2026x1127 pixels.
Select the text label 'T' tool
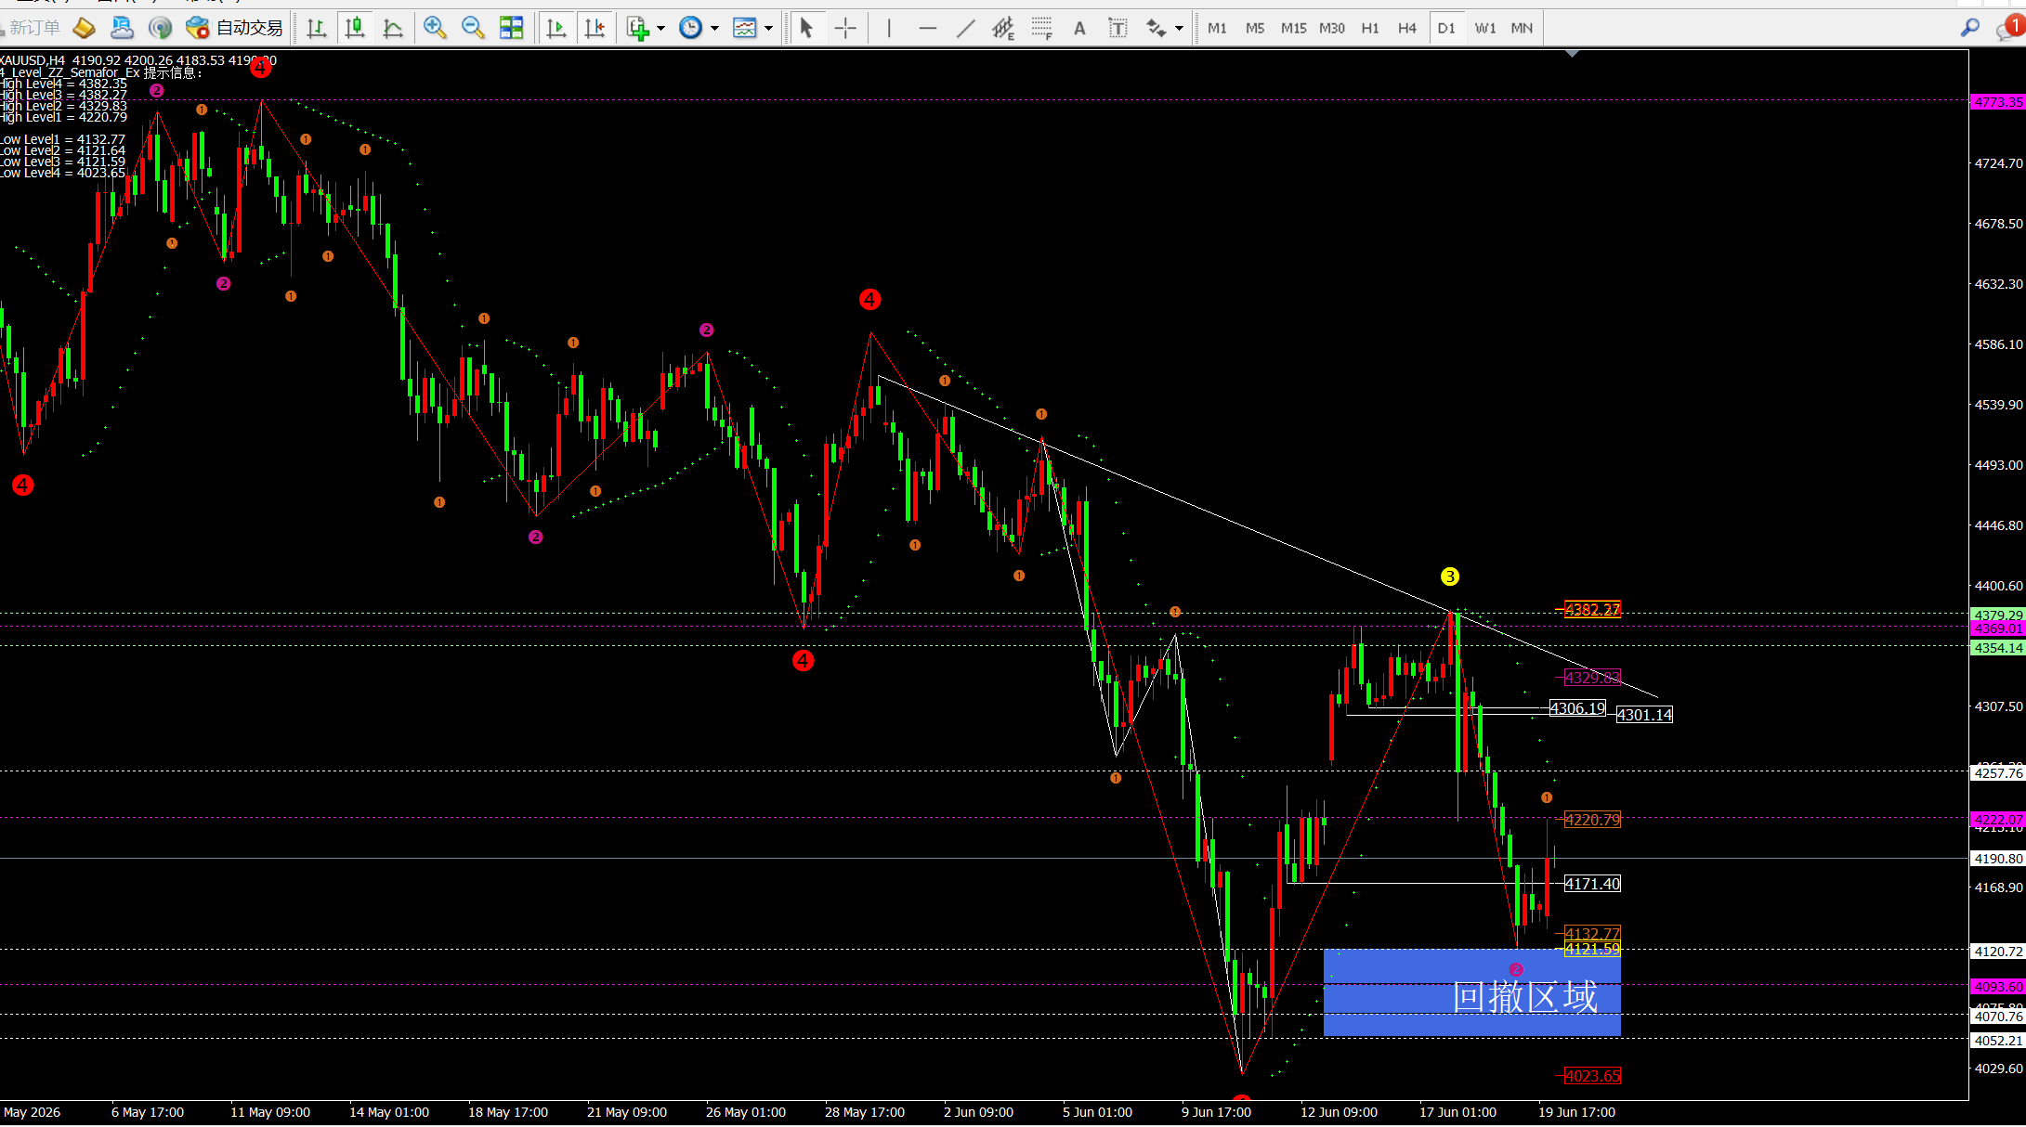1118,28
